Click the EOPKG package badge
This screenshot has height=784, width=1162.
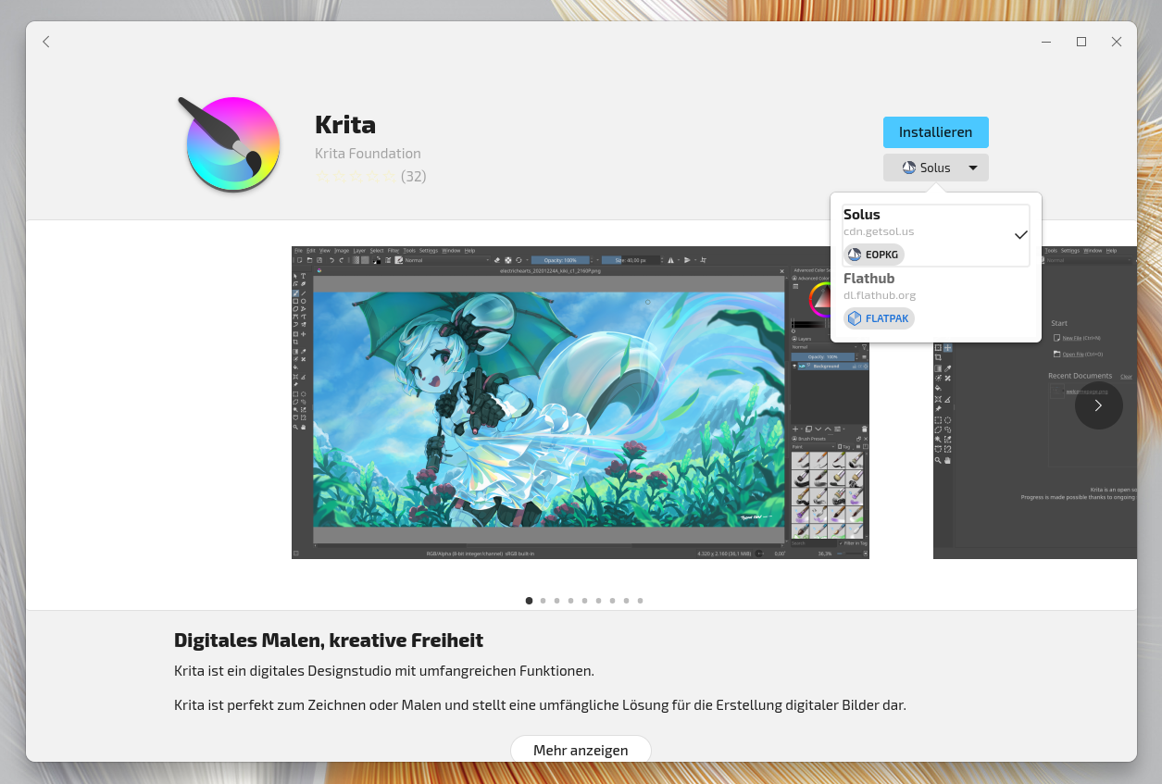tap(874, 255)
